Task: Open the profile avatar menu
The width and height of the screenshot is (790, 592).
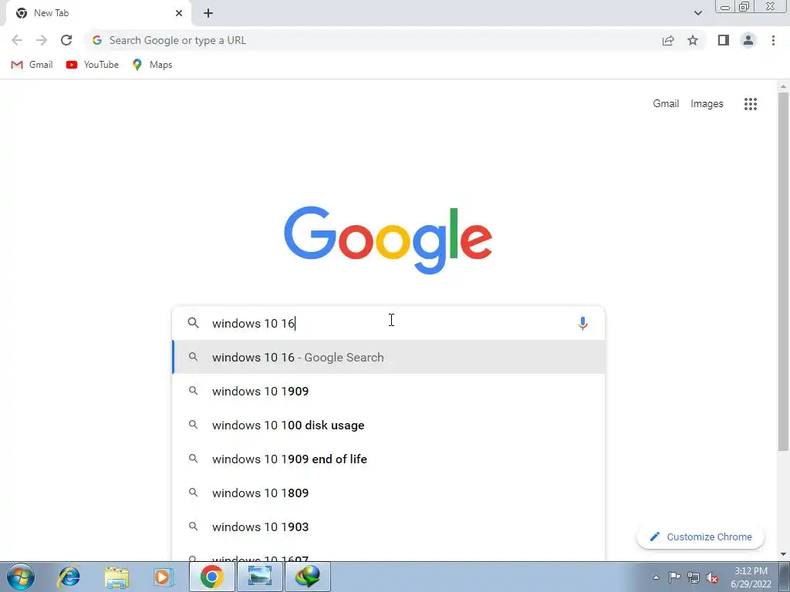Action: [x=748, y=40]
